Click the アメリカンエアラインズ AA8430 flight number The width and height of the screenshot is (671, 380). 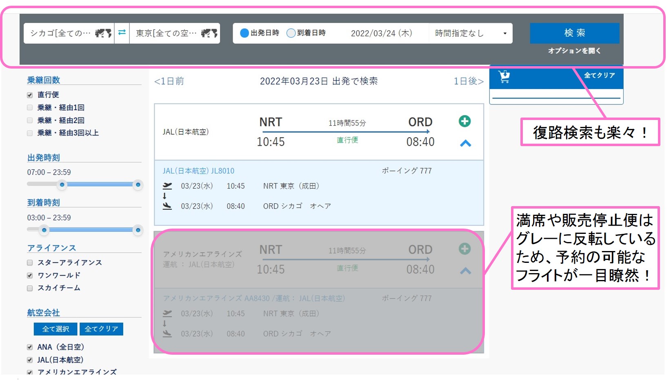pos(254,298)
